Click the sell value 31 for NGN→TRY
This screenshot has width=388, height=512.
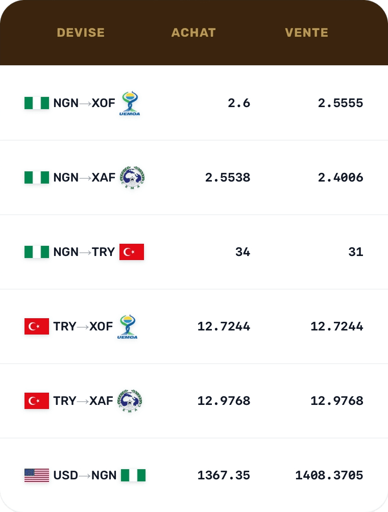(x=356, y=252)
